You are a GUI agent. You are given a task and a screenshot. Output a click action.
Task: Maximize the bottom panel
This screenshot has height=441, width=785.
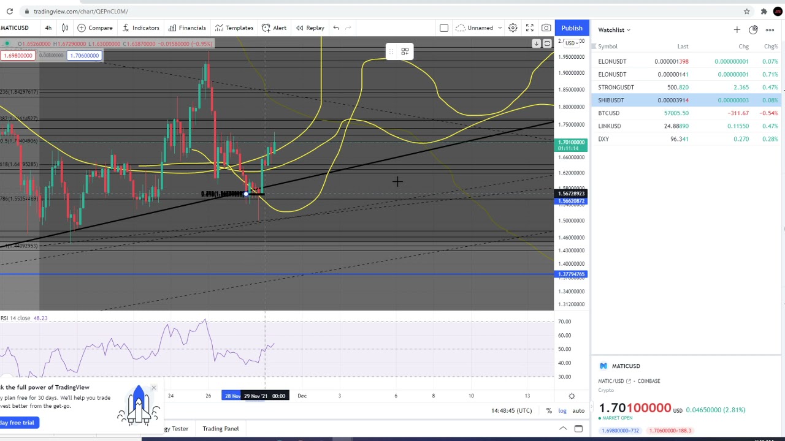[578, 428]
